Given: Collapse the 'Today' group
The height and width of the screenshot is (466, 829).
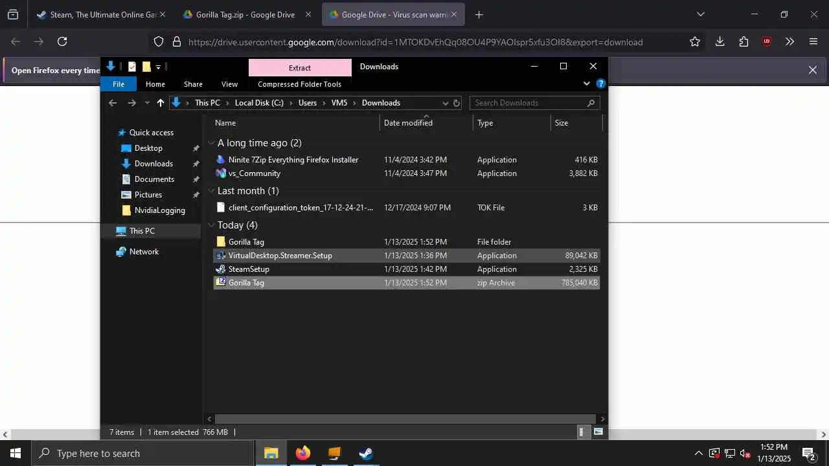Looking at the screenshot, I should point(211,225).
